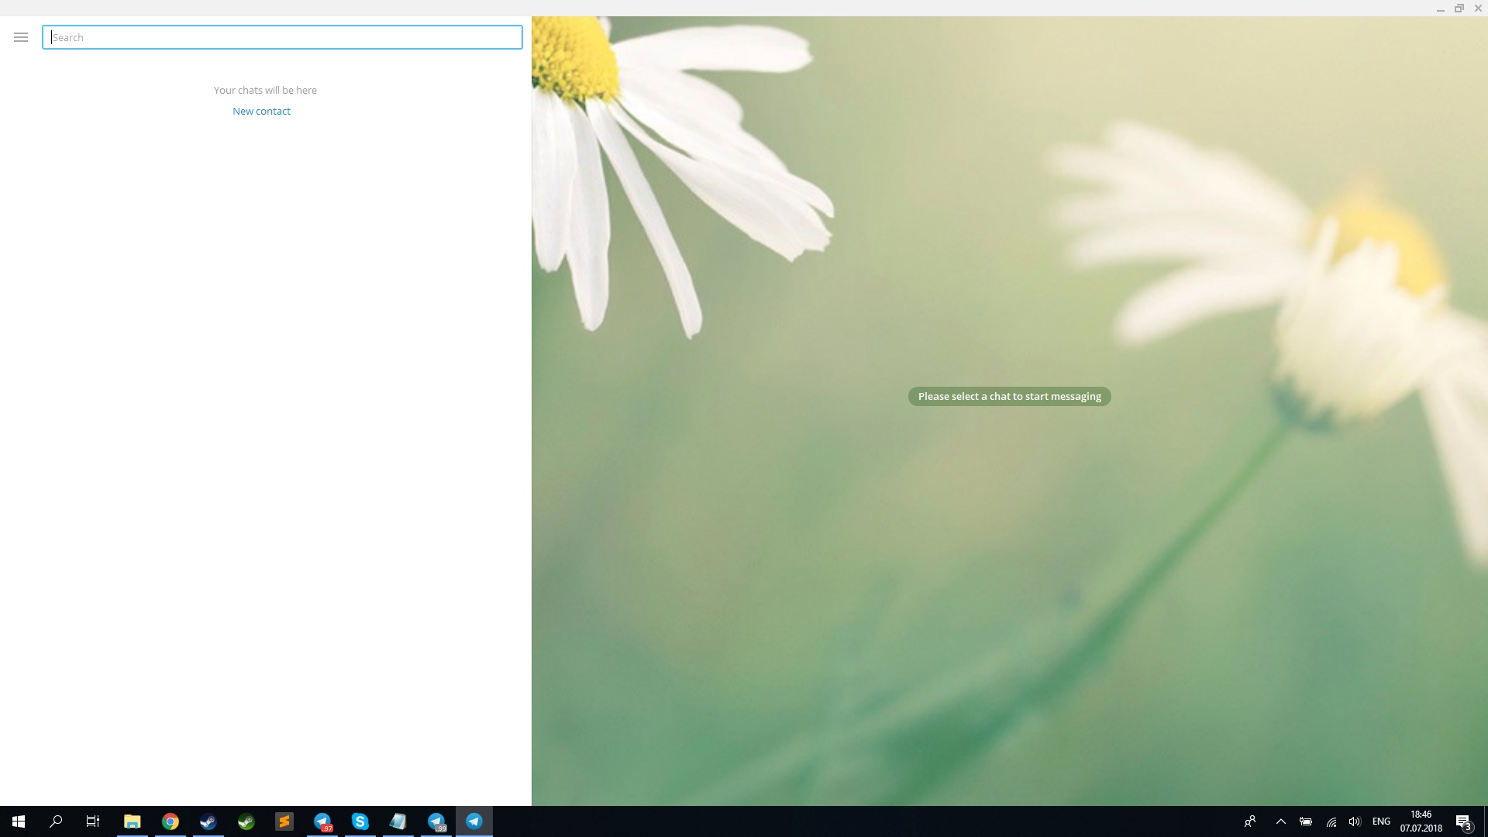
Task: Open Telegram with the 97 unread badge
Action: (x=322, y=821)
